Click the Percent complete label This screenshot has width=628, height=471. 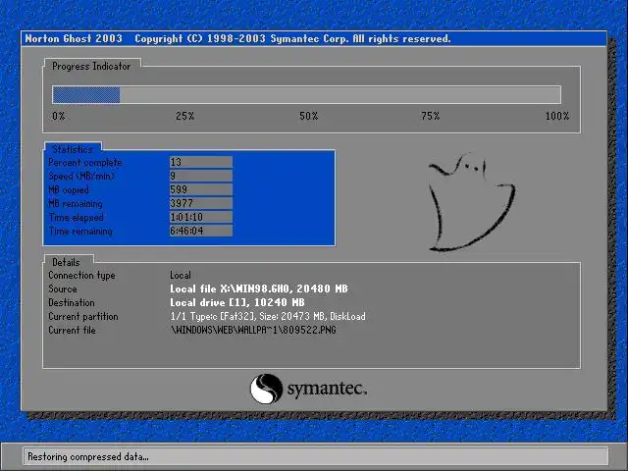[85, 163]
